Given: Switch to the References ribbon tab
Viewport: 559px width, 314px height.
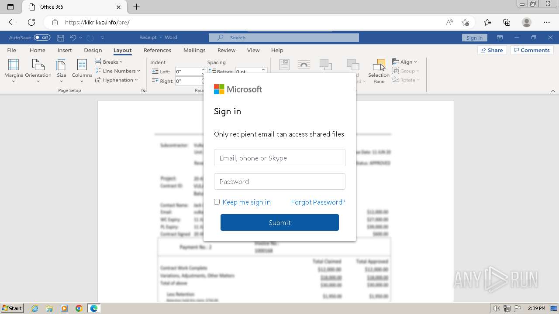Looking at the screenshot, I should 157,50.
